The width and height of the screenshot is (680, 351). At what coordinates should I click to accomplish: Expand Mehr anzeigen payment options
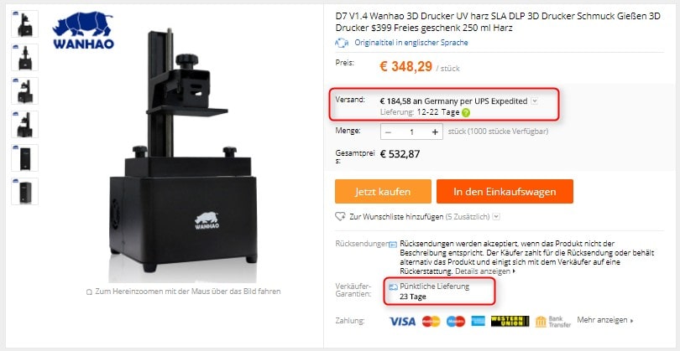point(605,320)
